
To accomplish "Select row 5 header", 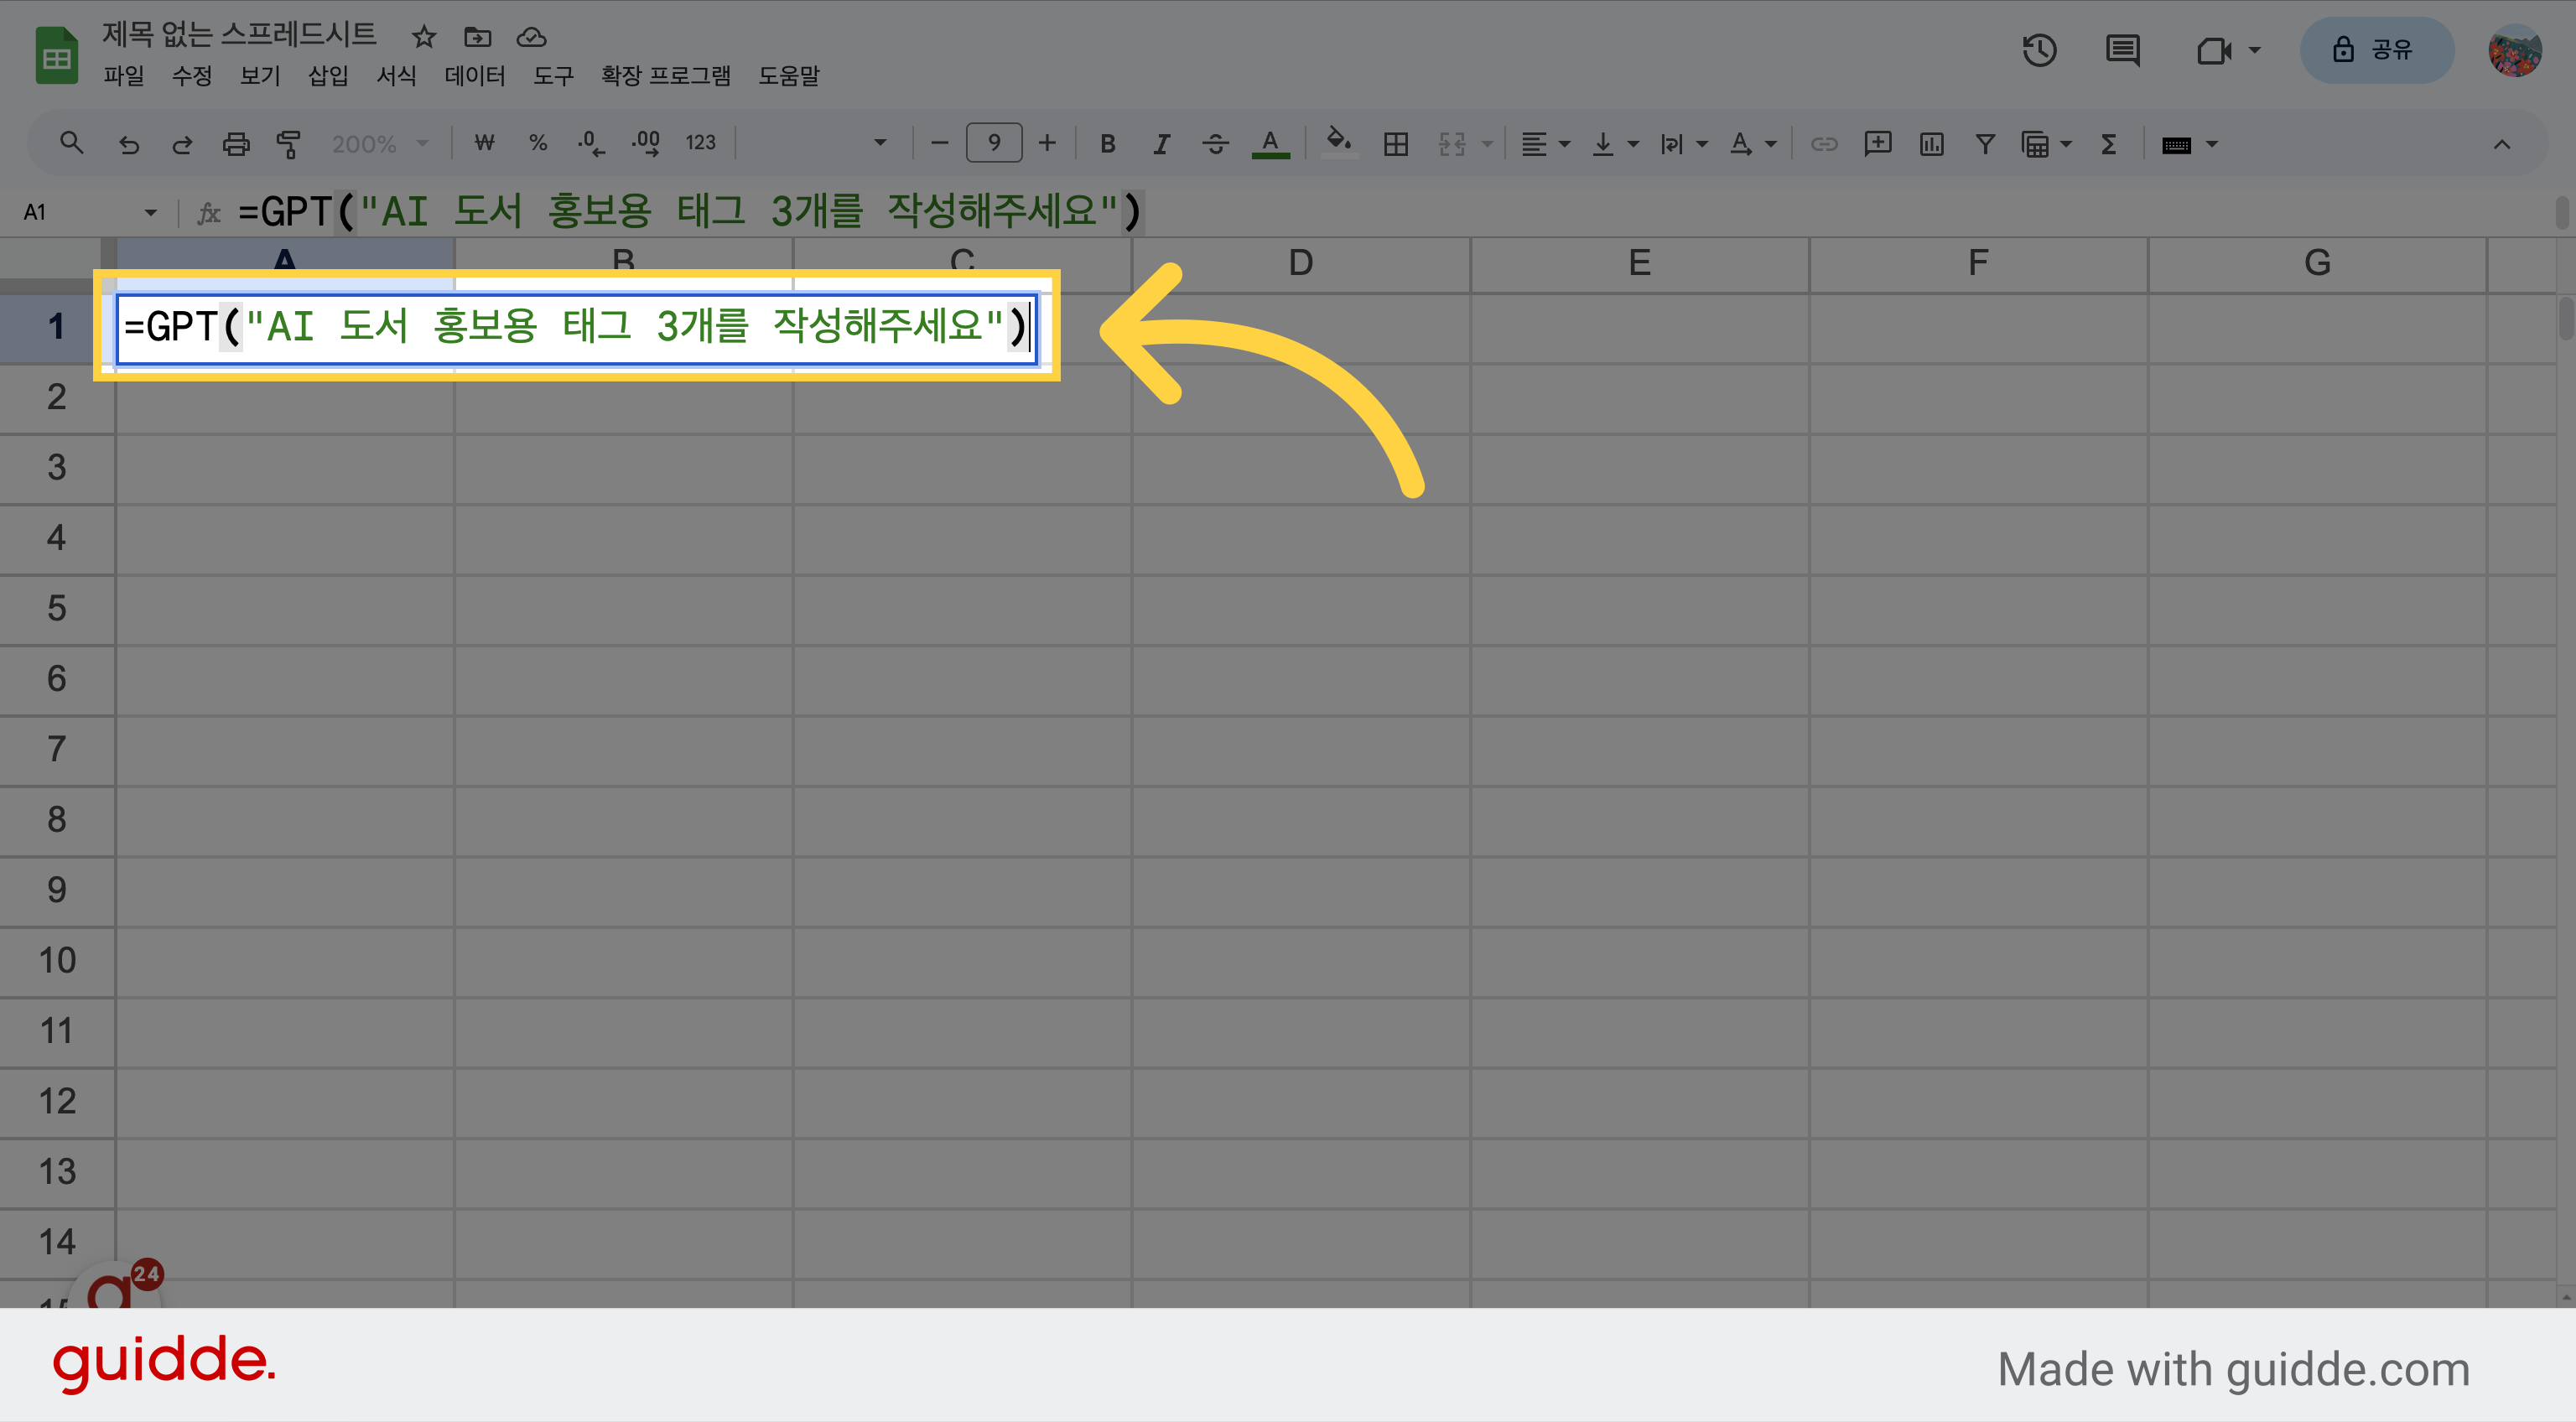I will pyautogui.click(x=57, y=608).
